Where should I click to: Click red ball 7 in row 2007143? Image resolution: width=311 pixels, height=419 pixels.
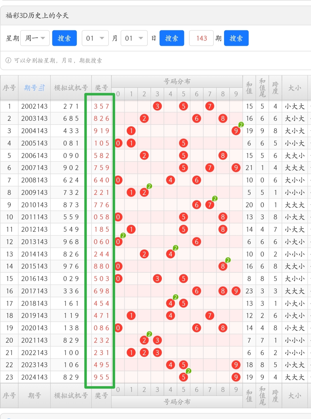[210, 168]
